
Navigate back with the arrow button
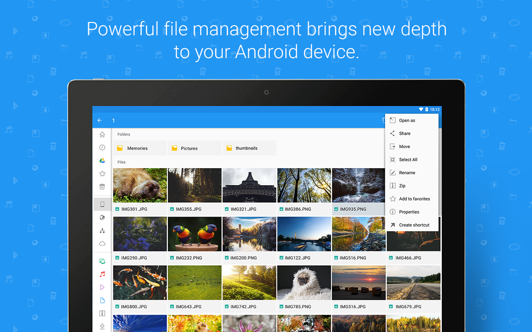99,120
